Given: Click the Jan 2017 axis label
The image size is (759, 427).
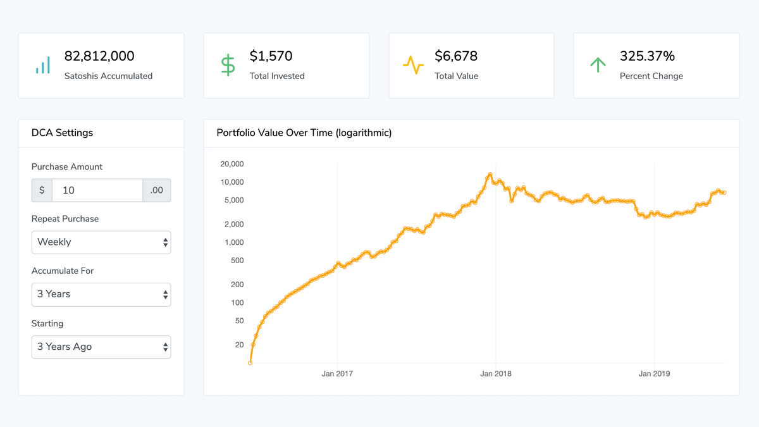Looking at the screenshot, I should click(x=337, y=374).
